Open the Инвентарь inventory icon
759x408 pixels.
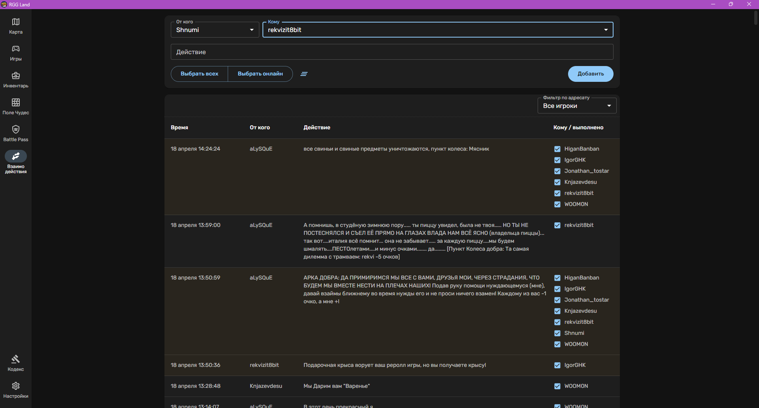(16, 76)
